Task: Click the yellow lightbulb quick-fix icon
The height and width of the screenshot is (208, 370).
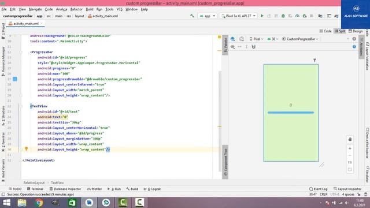Action: [x=27, y=149]
